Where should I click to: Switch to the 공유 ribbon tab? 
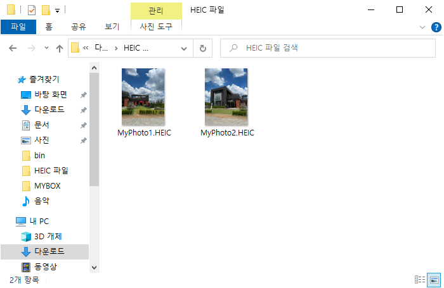coord(79,27)
